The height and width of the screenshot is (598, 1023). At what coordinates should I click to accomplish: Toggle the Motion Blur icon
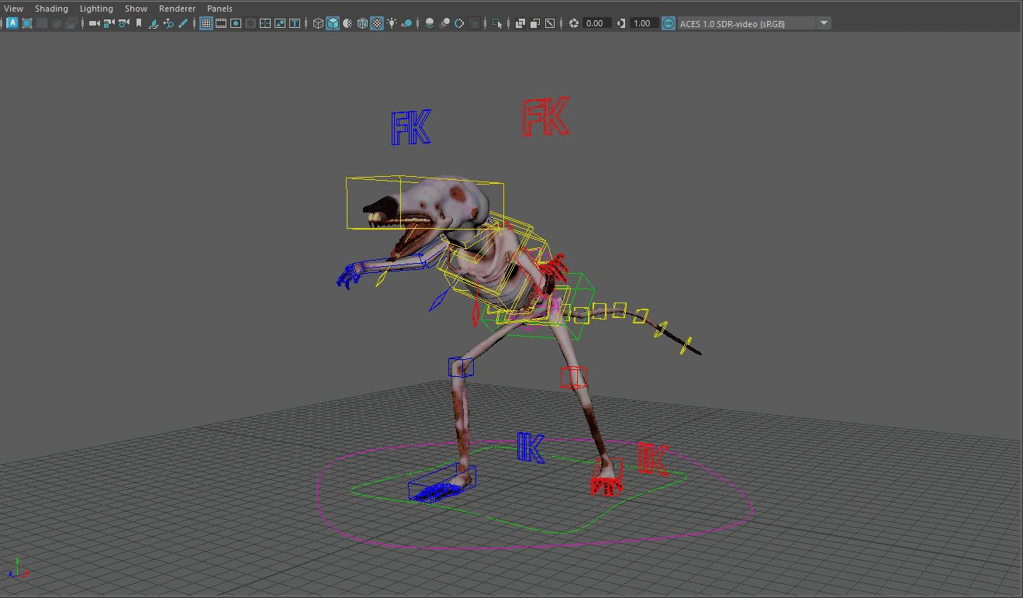pos(444,23)
